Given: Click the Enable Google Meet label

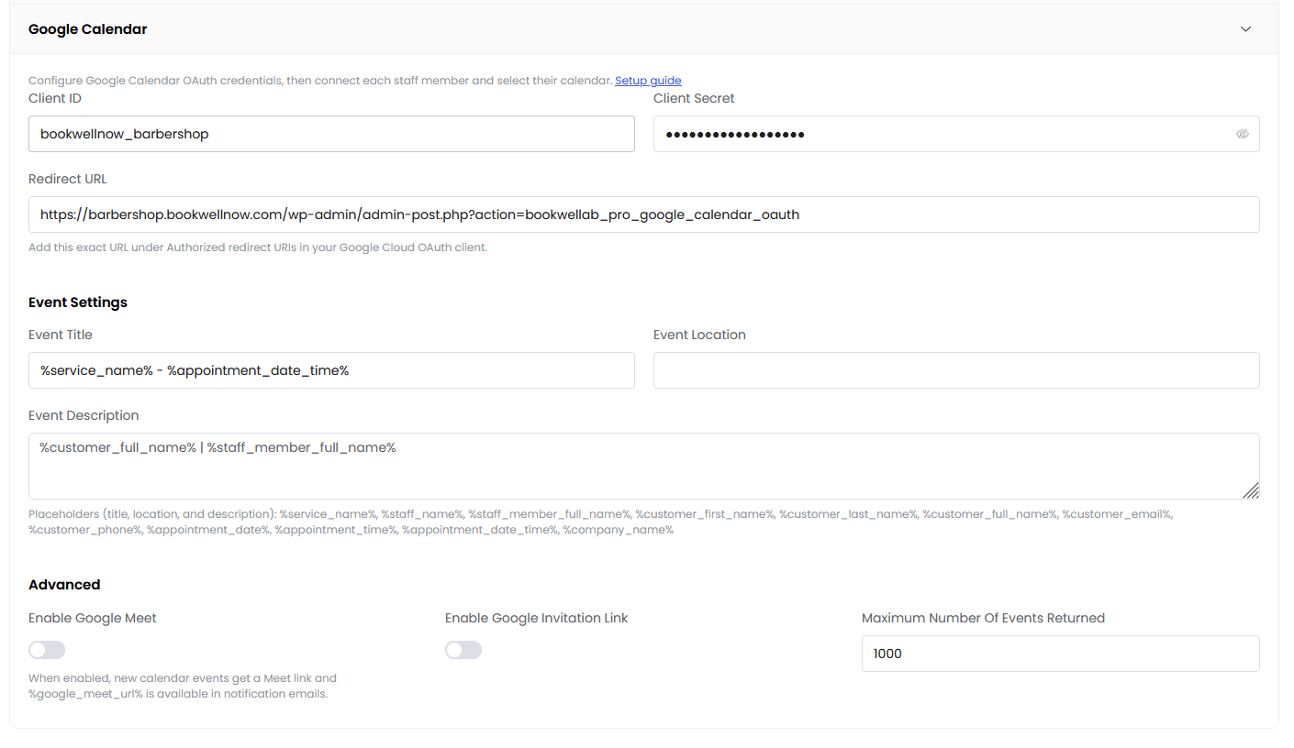Looking at the screenshot, I should tap(93, 618).
